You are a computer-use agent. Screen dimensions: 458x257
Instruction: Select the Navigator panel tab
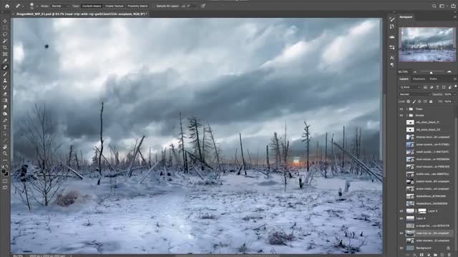406,17
